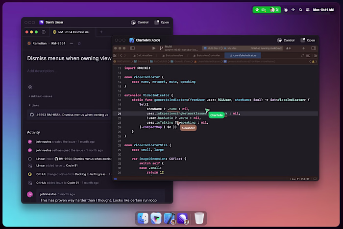343x229 pixels.
Task: Click the reaction emoji icon under the description
Action: (30, 87)
